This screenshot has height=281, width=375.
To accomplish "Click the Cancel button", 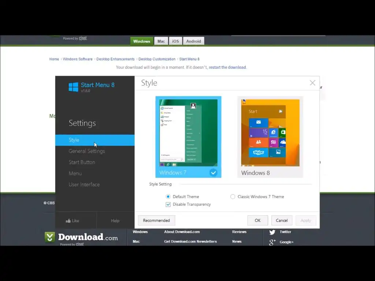I will click(282, 220).
